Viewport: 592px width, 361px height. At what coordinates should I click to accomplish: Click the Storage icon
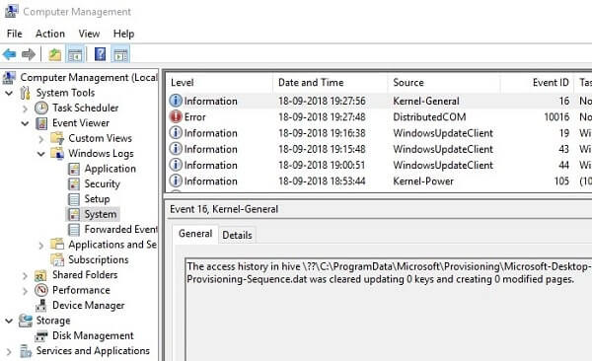click(26, 321)
